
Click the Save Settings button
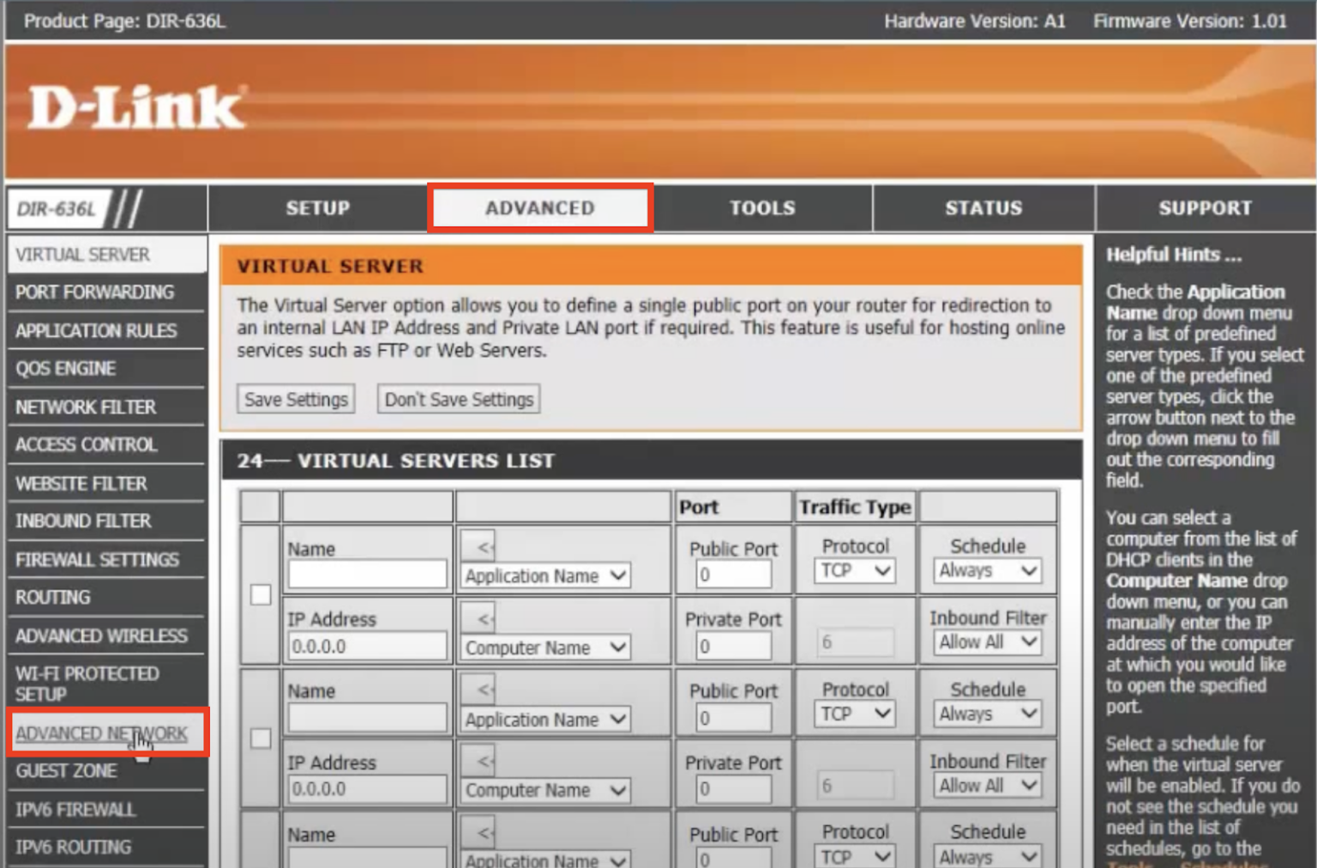[x=296, y=400]
